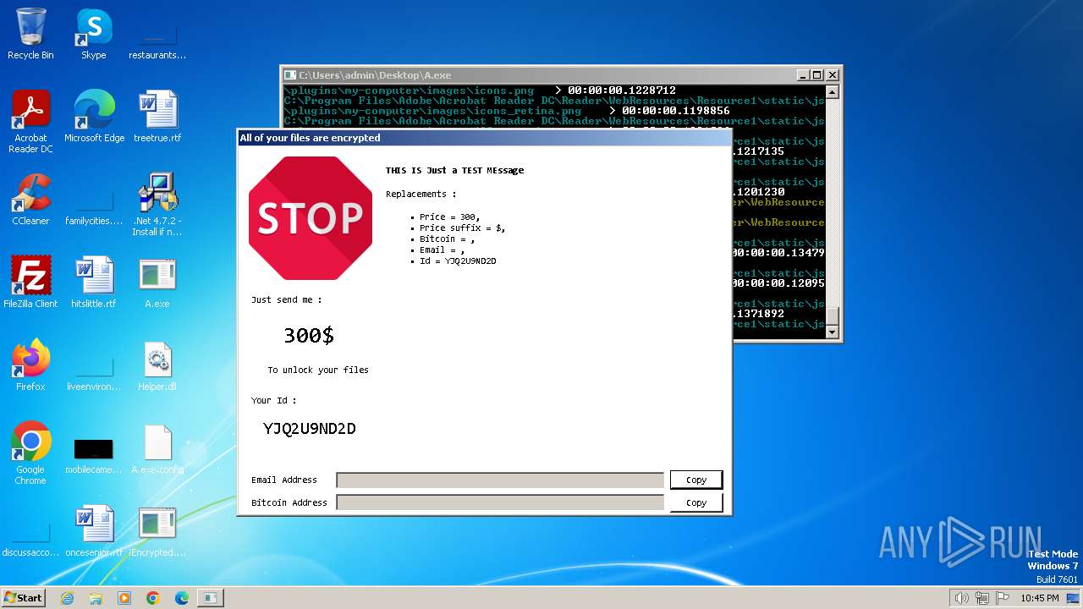This screenshot has width=1083, height=609.
Task: Select the A.exe.config file icon
Action: [157, 448]
